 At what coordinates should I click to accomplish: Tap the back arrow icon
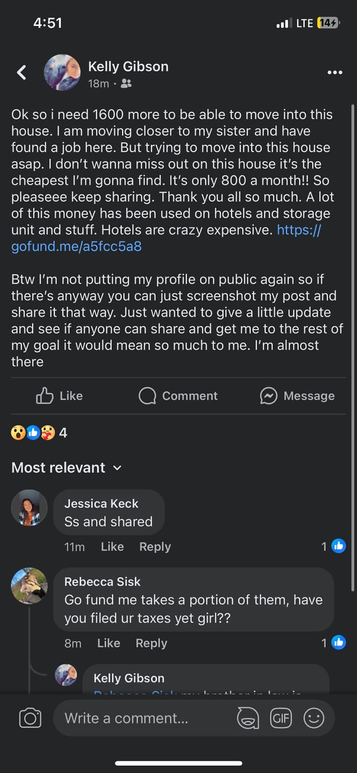[x=21, y=72]
